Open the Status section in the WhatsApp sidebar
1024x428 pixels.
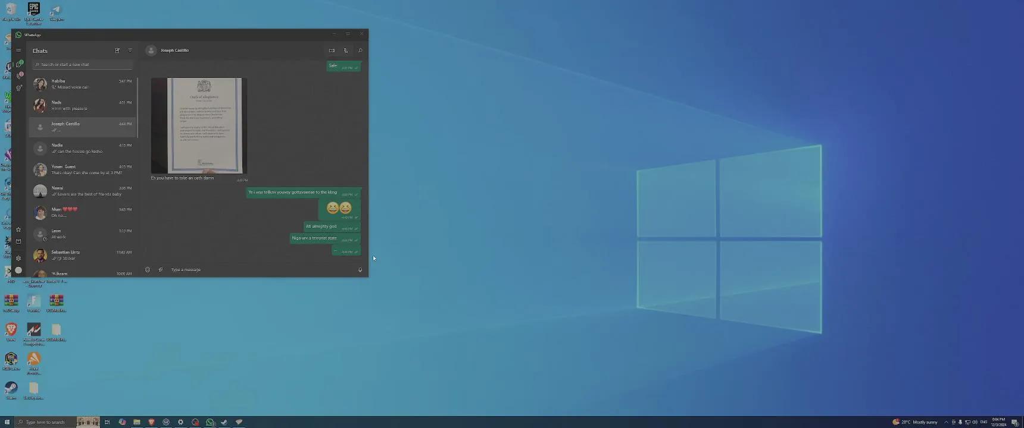click(x=18, y=88)
